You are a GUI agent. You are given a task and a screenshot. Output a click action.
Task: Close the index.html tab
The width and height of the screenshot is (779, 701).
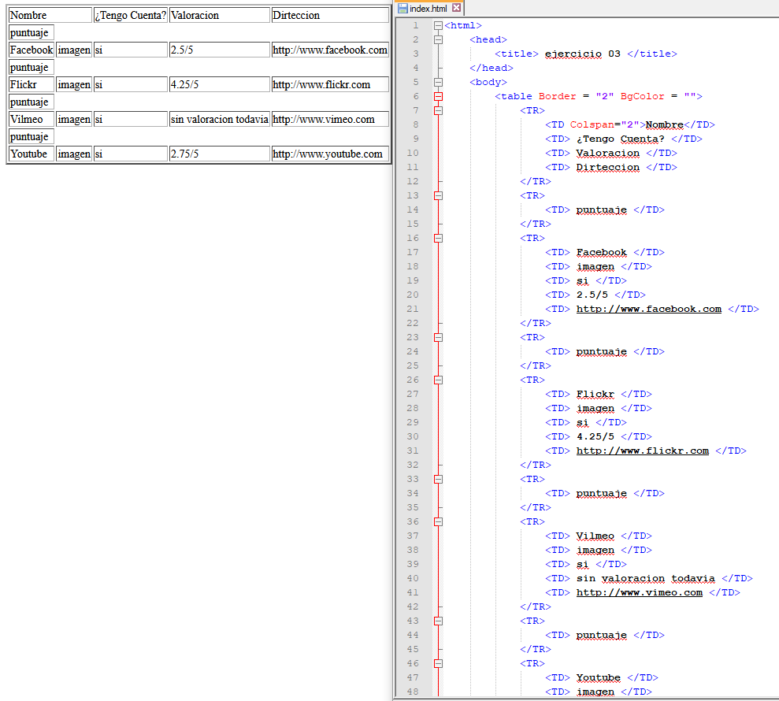pyautogui.click(x=456, y=8)
